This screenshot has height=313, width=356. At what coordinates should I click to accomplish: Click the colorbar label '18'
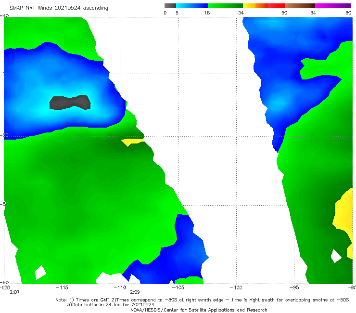pos(207,13)
